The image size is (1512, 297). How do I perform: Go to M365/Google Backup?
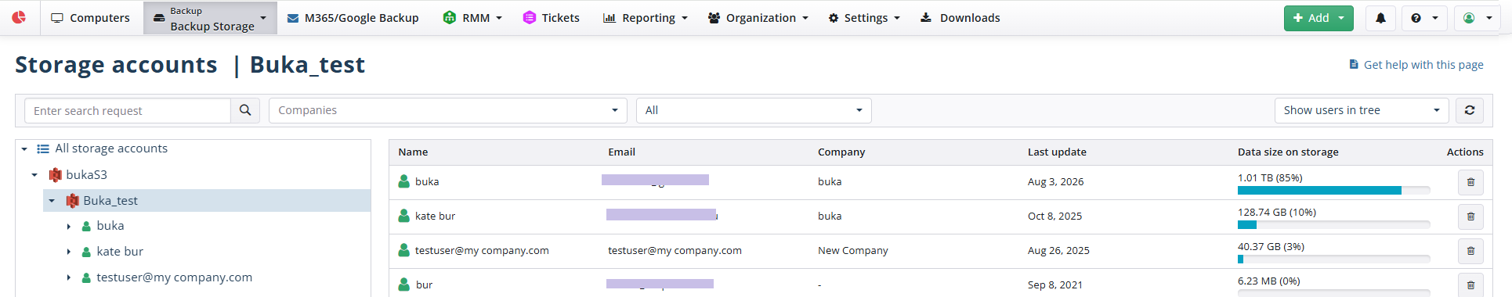click(x=353, y=17)
